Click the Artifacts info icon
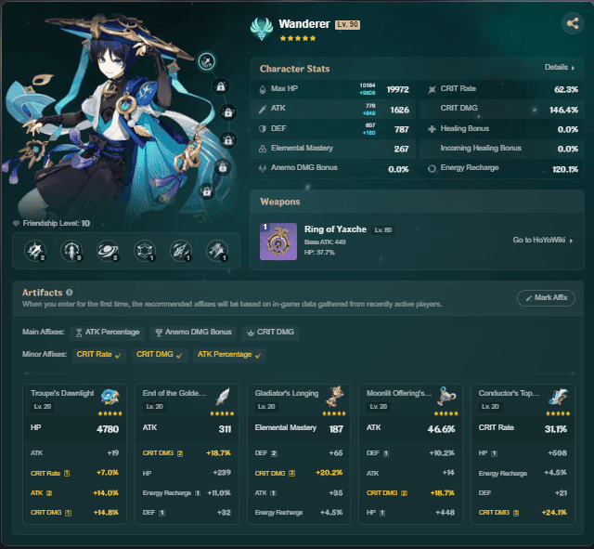Viewport: 594px width, 549px height. tap(69, 293)
